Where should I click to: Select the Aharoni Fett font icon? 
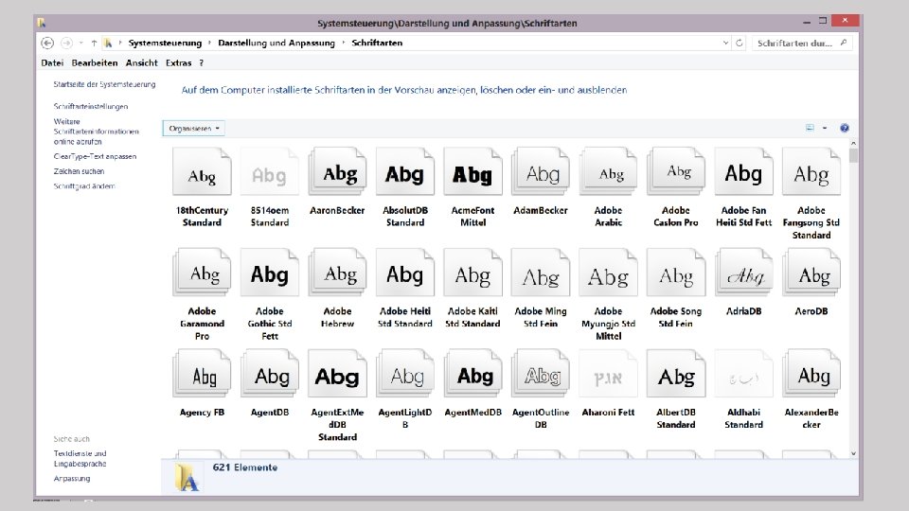click(x=608, y=374)
